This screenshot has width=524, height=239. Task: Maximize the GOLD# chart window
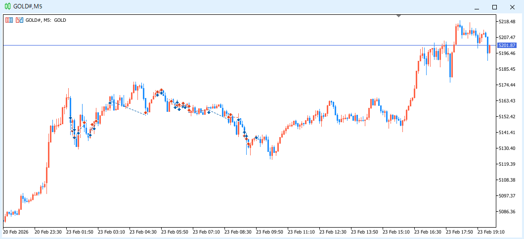pyautogui.click(x=494, y=7)
